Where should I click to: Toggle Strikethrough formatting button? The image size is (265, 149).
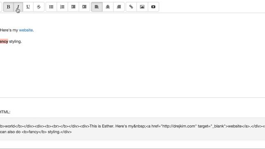click(x=39, y=7)
